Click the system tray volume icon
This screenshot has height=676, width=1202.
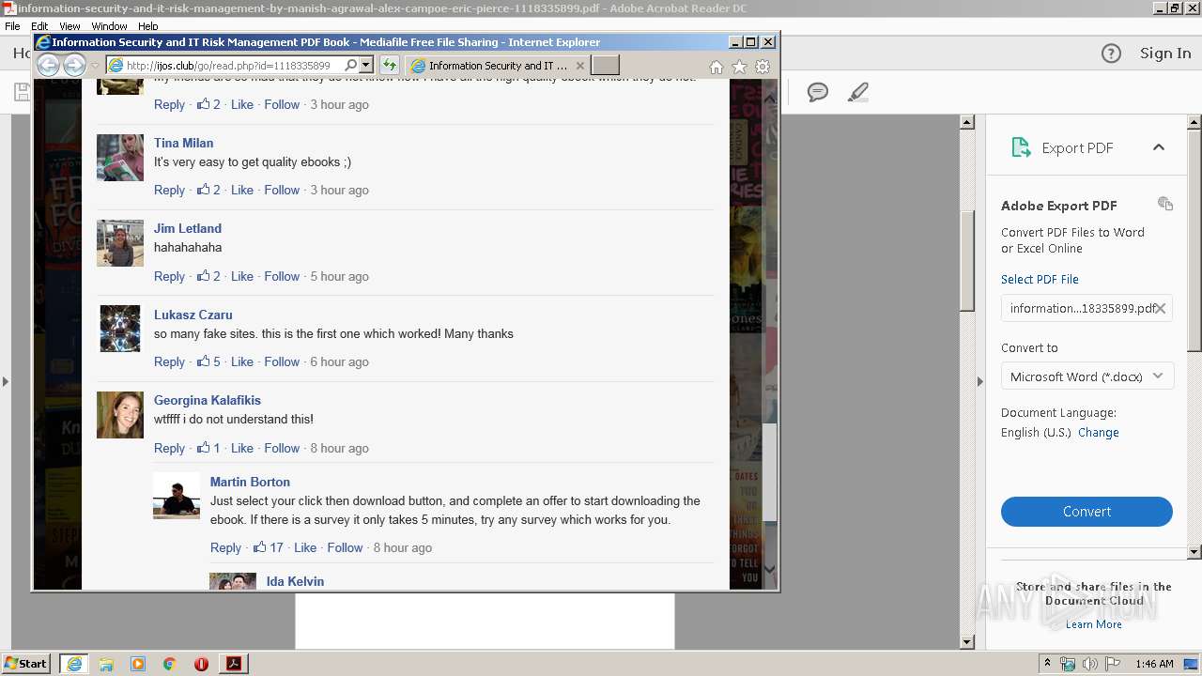[x=1090, y=664]
